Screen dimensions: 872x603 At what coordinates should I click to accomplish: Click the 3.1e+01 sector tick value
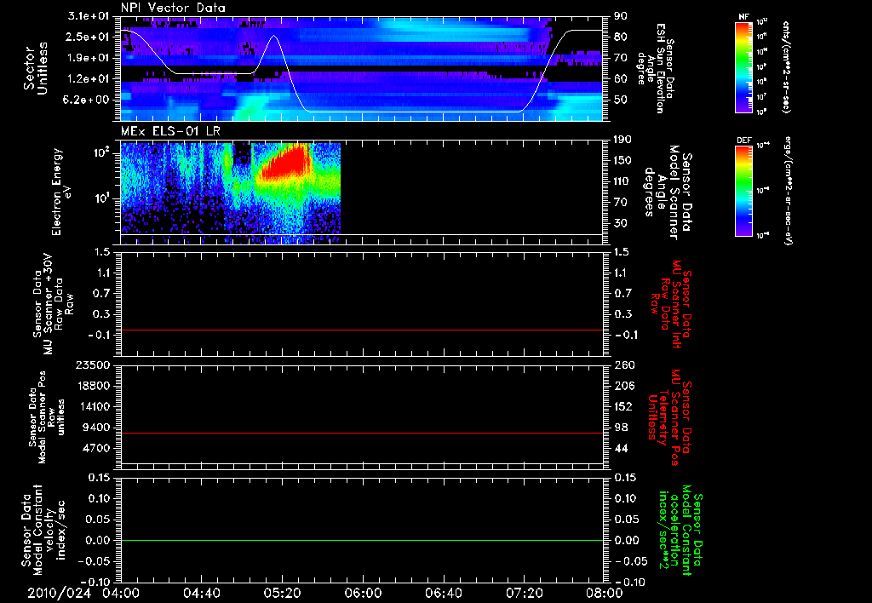tap(89, 16)
